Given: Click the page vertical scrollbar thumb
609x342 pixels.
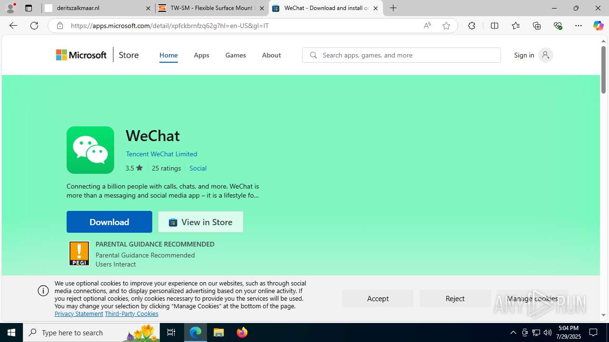Looking at the screenshot, I should 603,69.
